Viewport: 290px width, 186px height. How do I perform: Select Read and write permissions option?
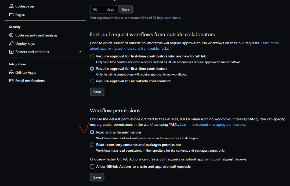92,132
